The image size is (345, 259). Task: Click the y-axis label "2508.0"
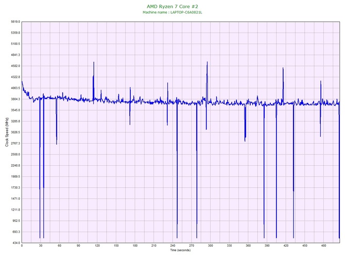tap(15, 154)
